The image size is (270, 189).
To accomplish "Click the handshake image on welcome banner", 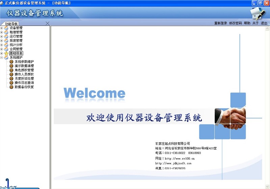I will click(x=230, y=118).
